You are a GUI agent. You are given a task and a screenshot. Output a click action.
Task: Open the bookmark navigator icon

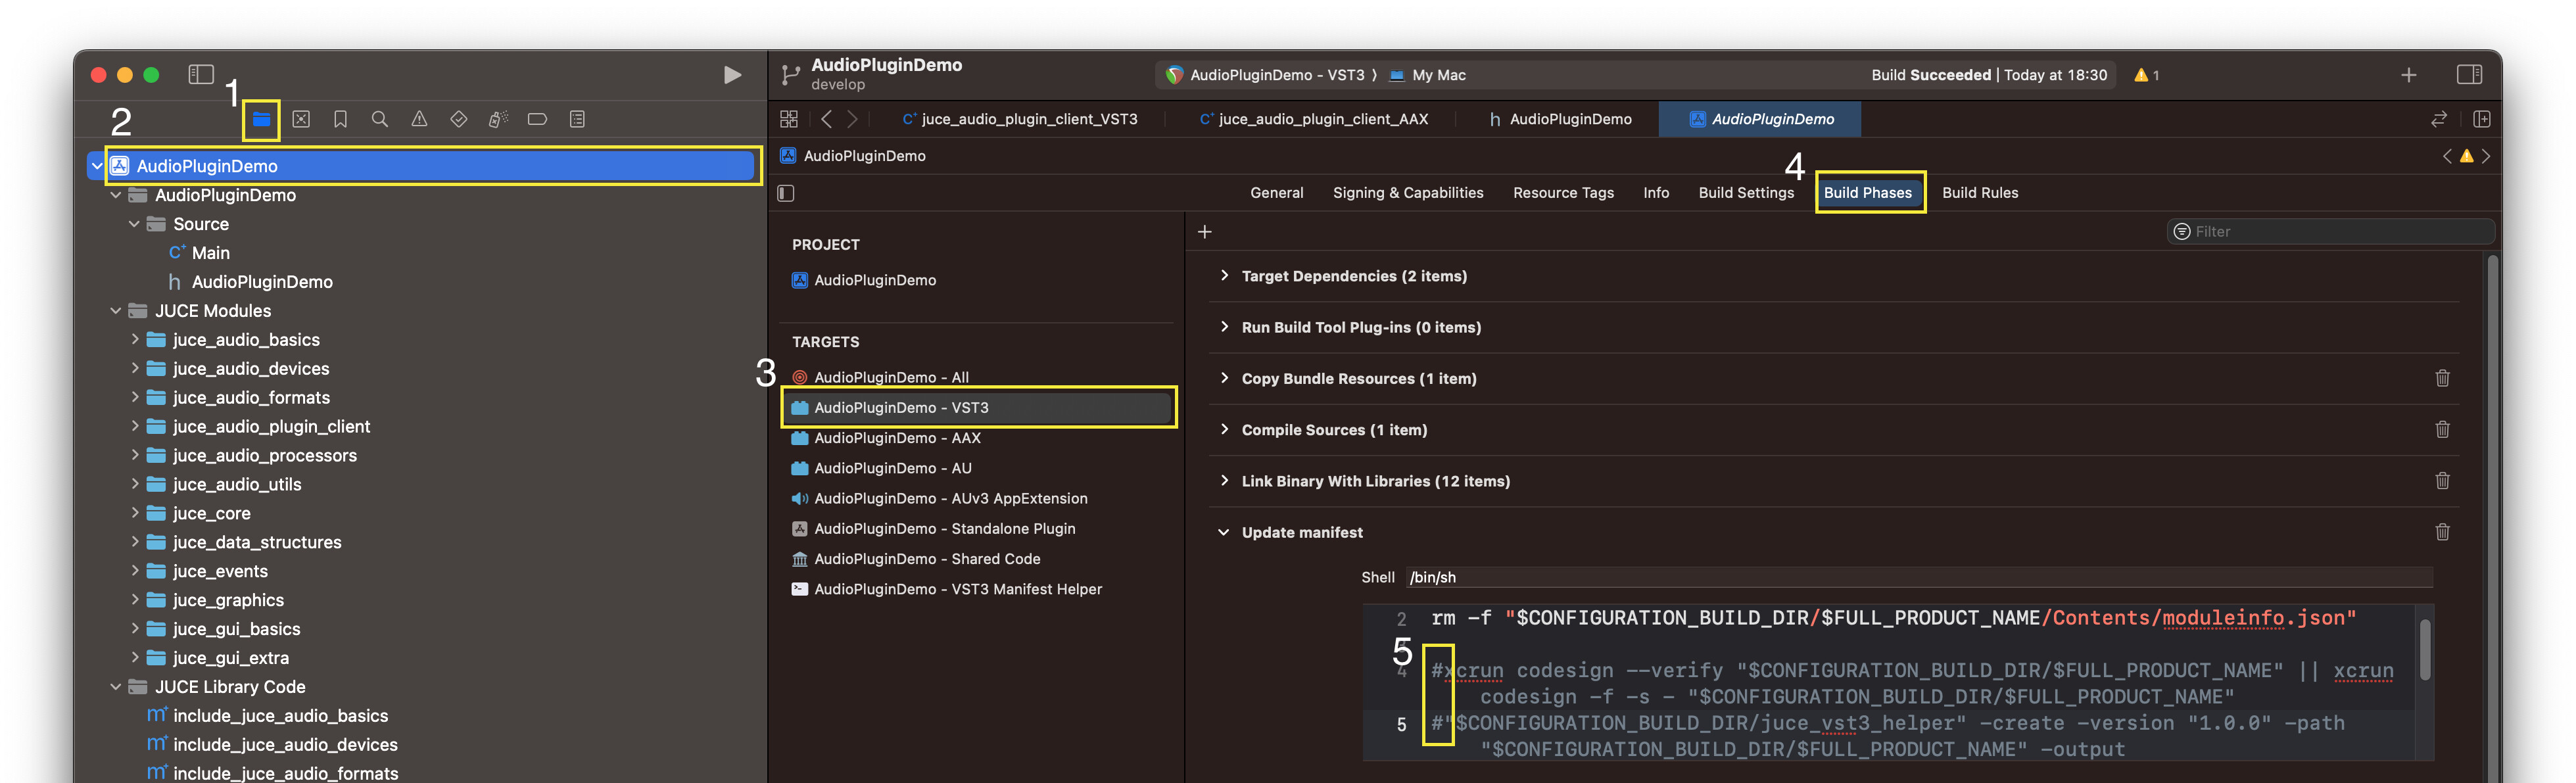coord(340,119)
